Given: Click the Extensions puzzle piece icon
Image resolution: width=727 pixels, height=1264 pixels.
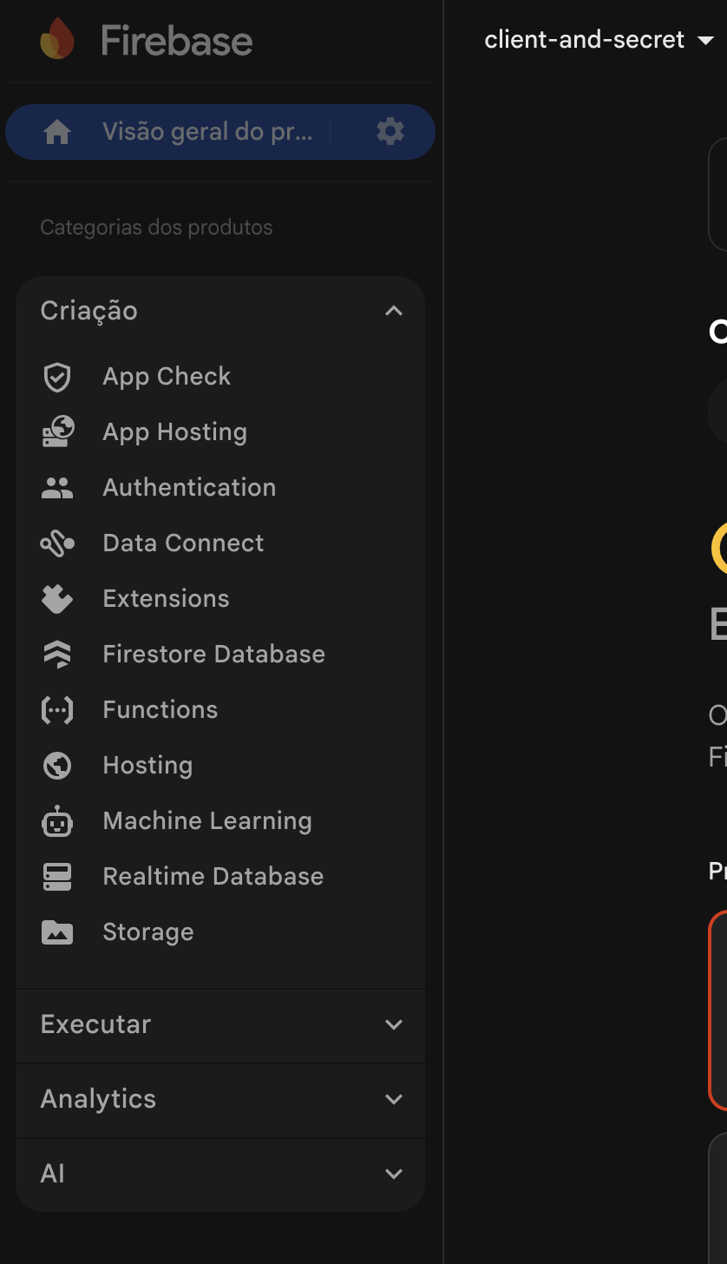Looking at the screenshot, I should click(x=57, y=599).
